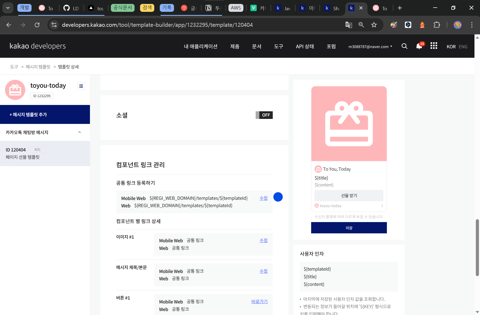The height and width of the screenshot is (315, 480).
Task: Click the Kakao Developers search icon
Action: point(405,46)
